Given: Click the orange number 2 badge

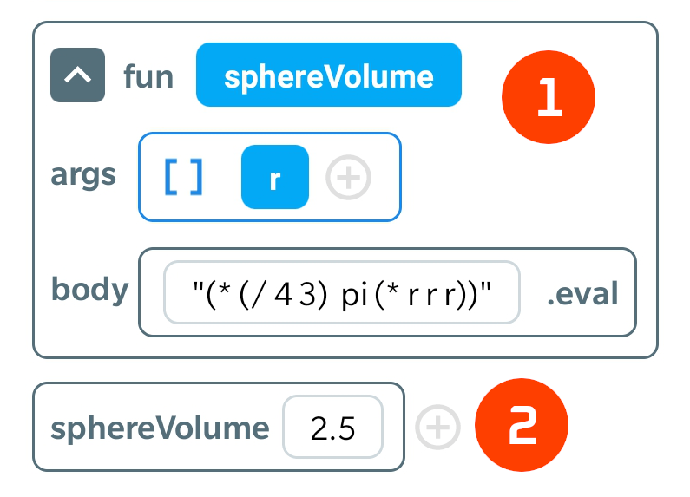Looking at the screenshot, I should pyautogui.click(x=521, y=428).
